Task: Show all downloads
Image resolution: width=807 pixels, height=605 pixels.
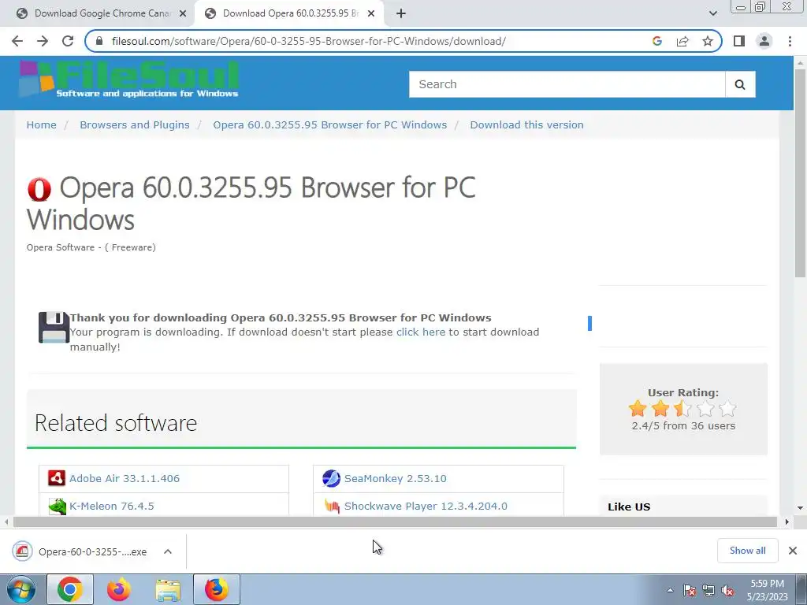Action: (x=747, y=551)
